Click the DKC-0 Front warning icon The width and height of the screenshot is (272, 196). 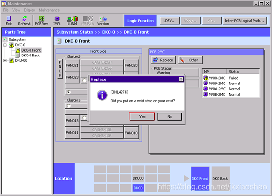pyautogui.click(x=18, y=50)
